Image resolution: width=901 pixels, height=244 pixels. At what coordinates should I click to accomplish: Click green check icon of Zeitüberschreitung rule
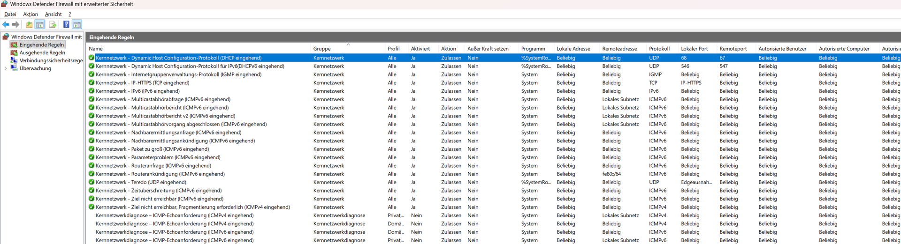click(x=92, y=191)
